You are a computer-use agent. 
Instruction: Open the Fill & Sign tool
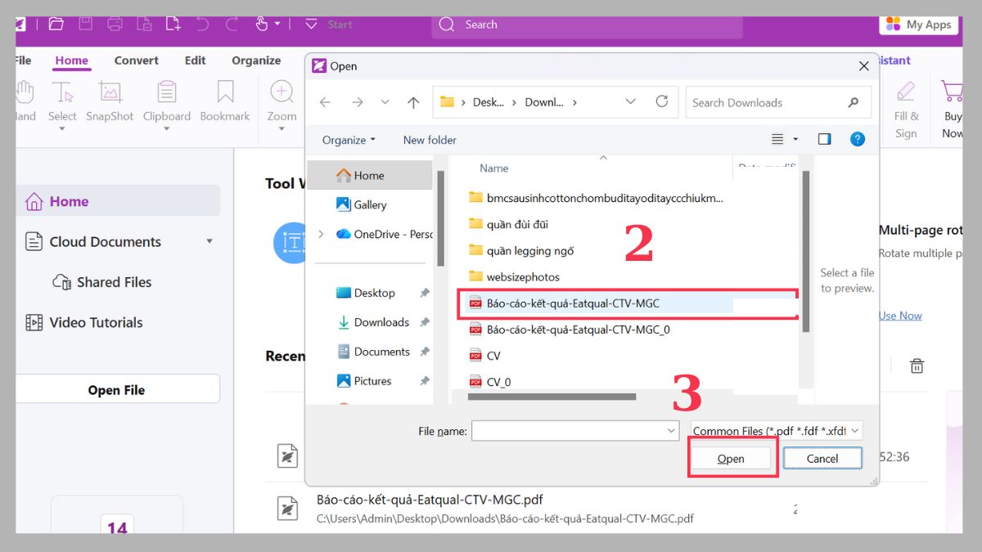point(905,106)
